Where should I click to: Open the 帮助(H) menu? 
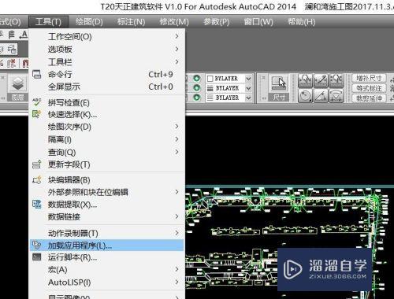tap(302, 21)
